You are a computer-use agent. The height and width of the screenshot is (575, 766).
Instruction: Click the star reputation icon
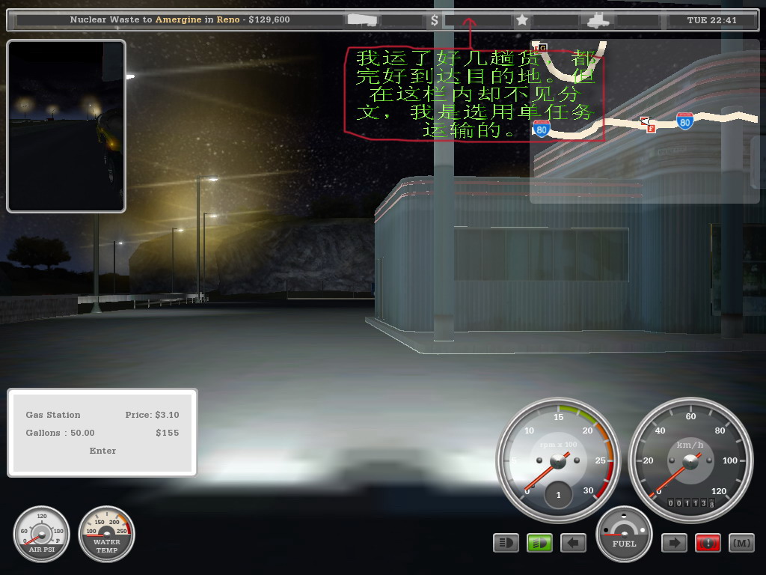click(x=522, y=20)
